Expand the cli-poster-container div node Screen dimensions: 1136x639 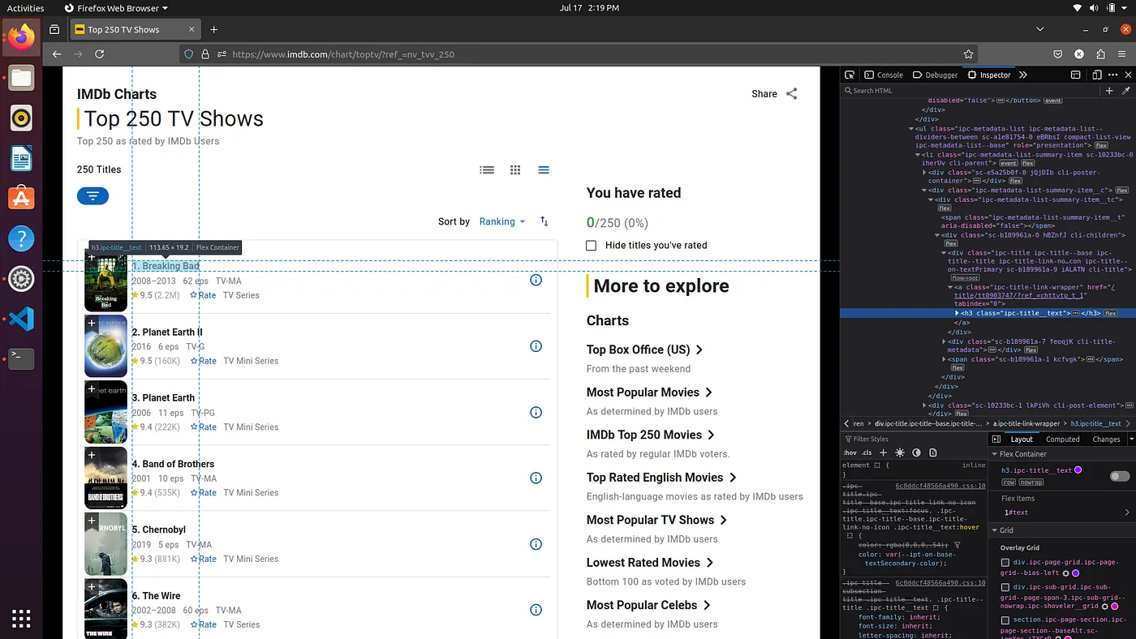click(x=925, y=172)
